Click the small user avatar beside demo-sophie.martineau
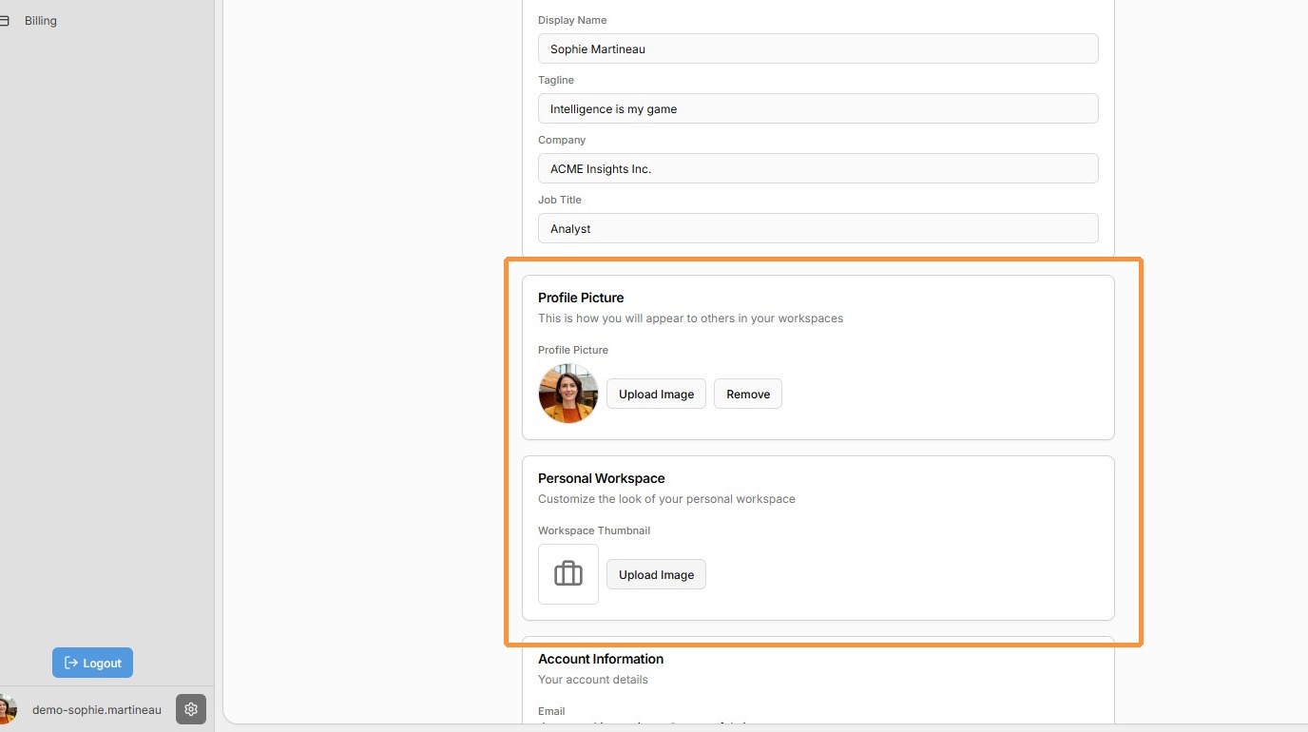The image size is (1308, 732). [6, 709]
